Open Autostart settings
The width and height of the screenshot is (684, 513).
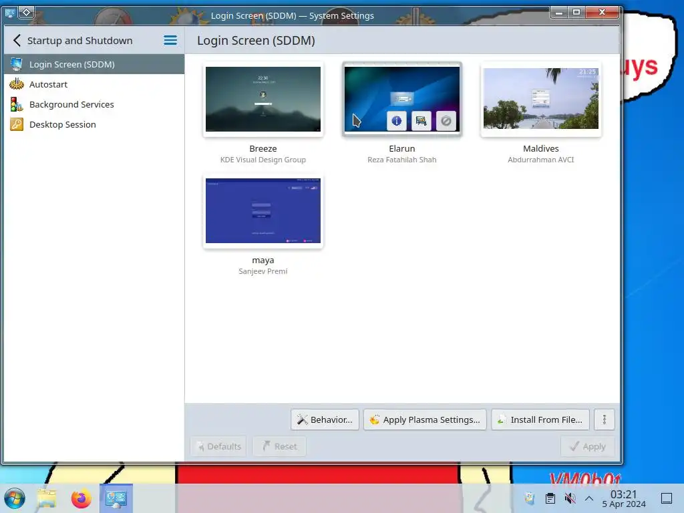pos(94,84)
